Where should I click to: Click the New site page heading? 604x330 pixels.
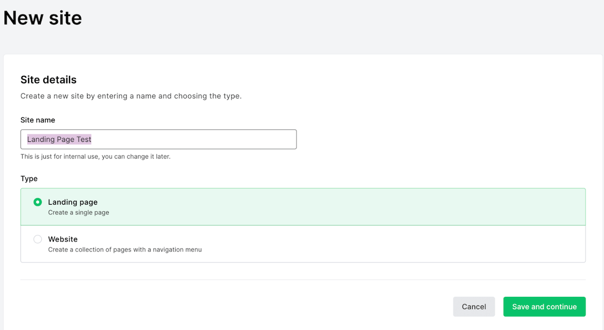point(43,18)
